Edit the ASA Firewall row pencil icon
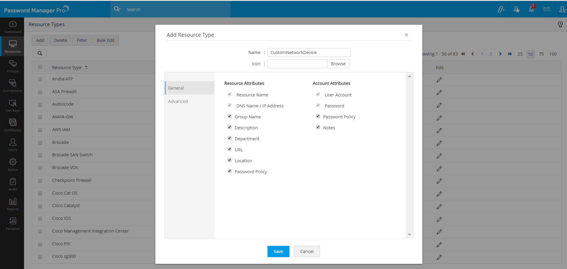Viewport: 567px width, 269px height. (439, 93)
